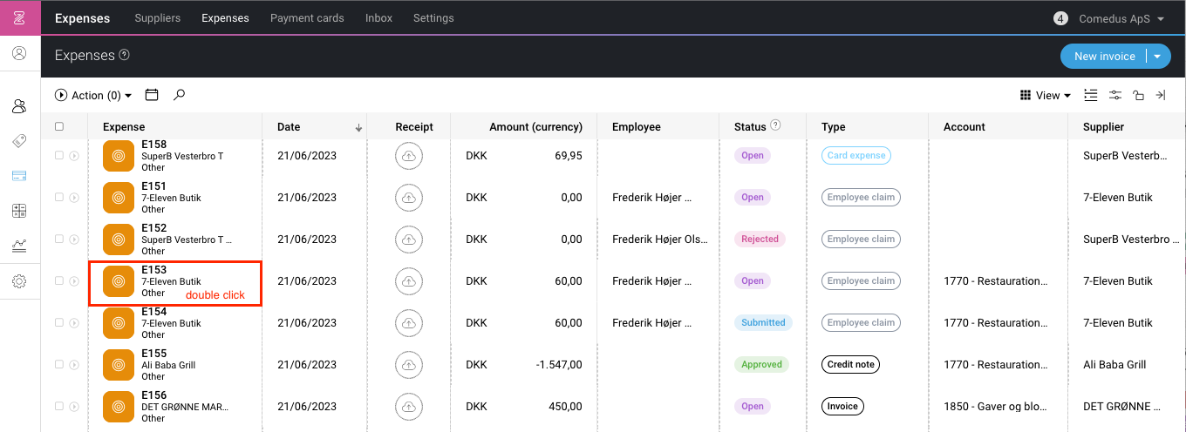Click the Amount (currency) column header
Image resolution: width=1186 pixels, height=432 pixels.
tap(535, 126)
